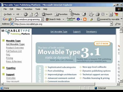This screenshot has width=123, height=92.
Task: Open Back button history dropdown arrow
Action: (x=14, y=14)
